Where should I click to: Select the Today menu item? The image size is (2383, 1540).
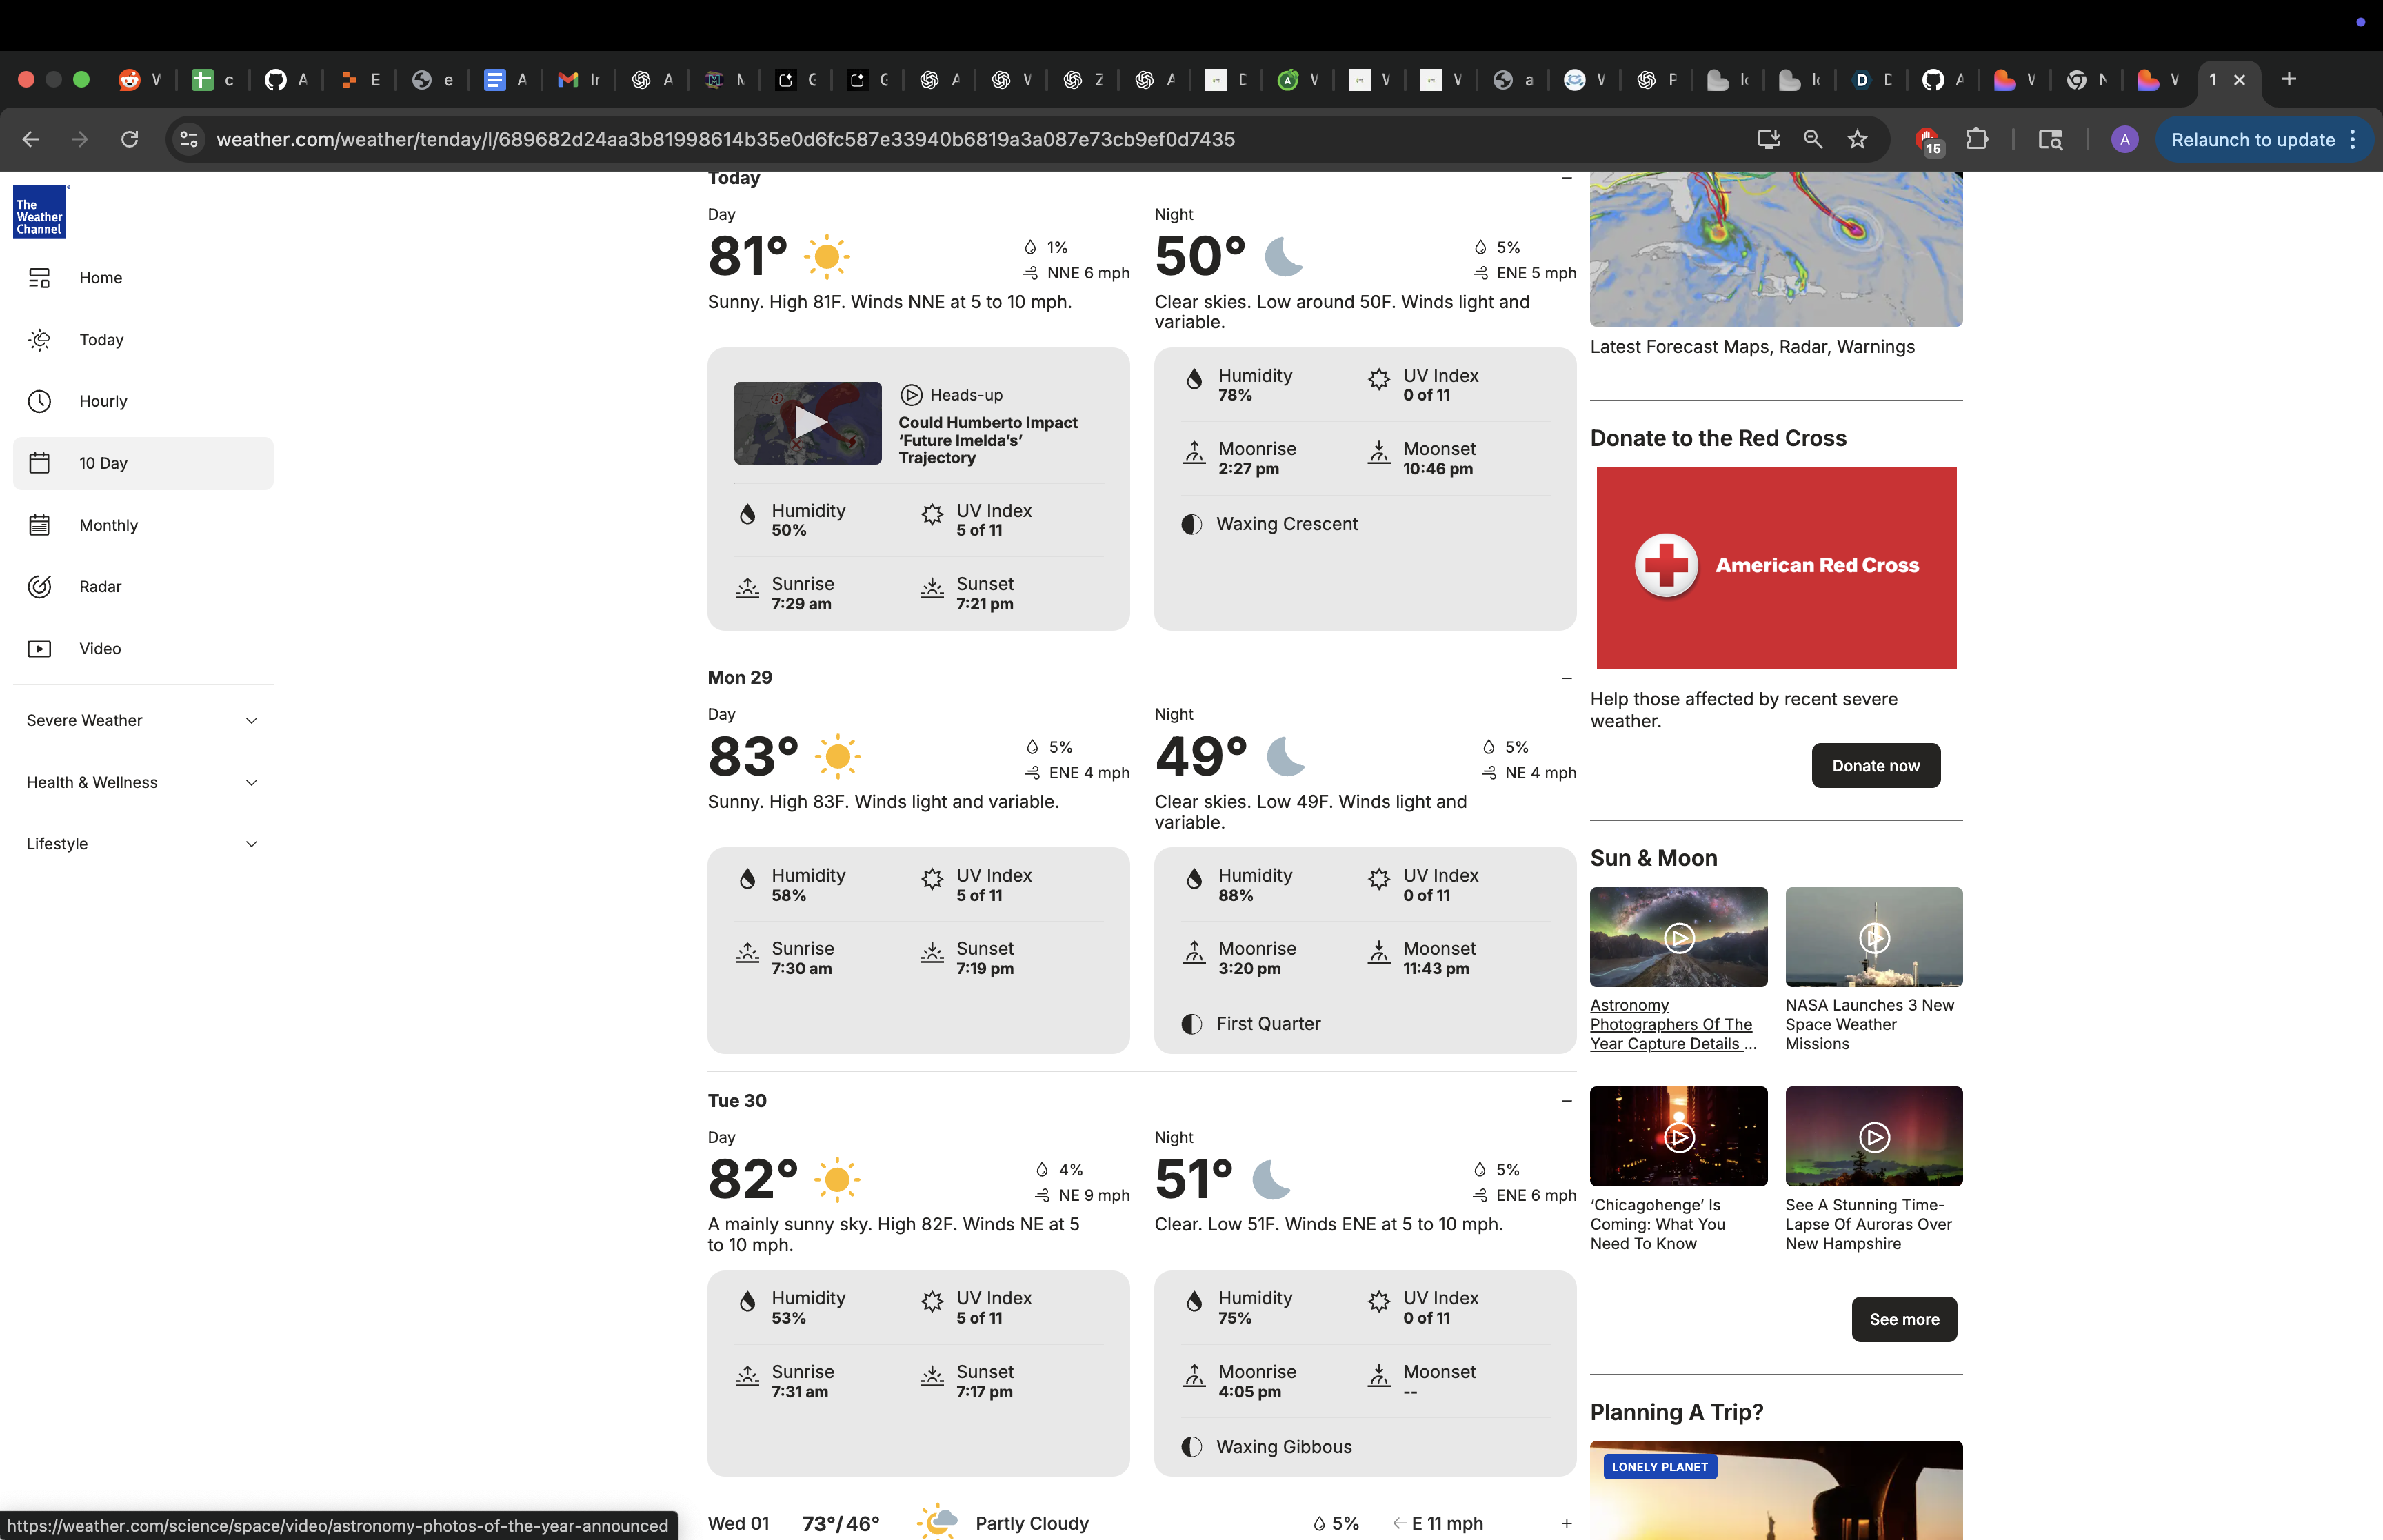pos(101,340)
